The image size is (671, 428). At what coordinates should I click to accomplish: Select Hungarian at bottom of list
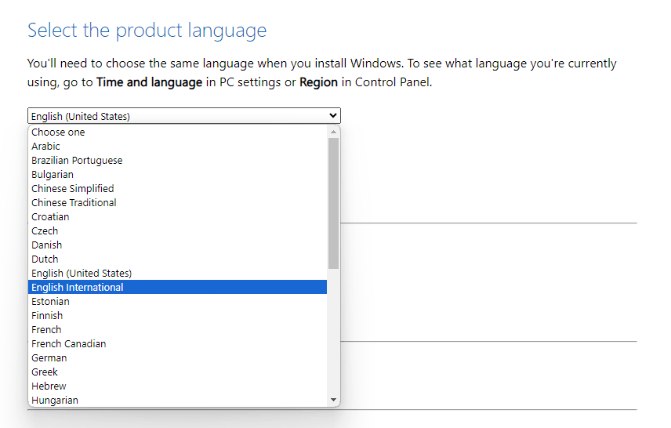coord(178,401)
